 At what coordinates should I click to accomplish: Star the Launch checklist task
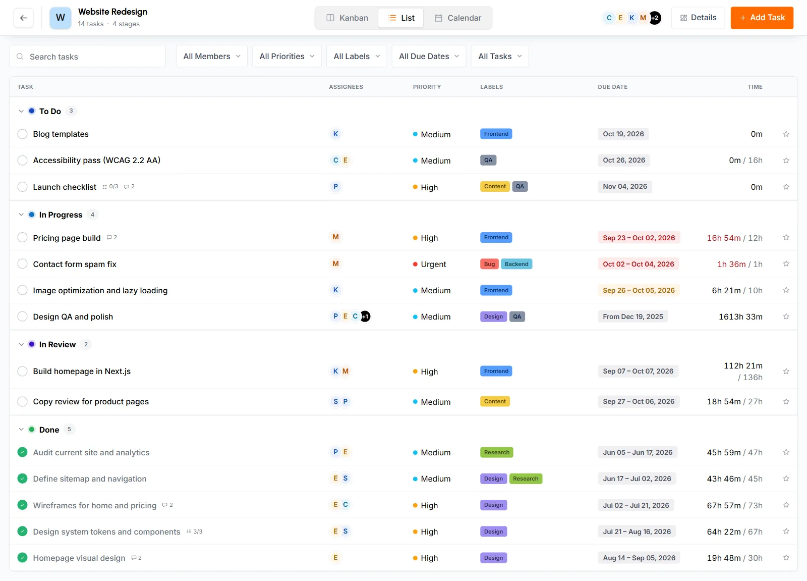786,187
